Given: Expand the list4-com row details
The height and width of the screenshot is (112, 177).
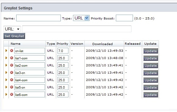Looking at the screenshot, I should click(x=6, y=80).
